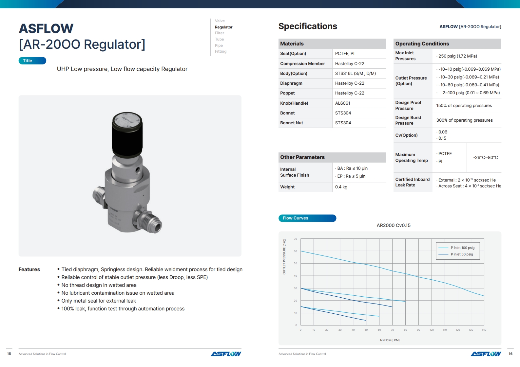Viewport: 520px width, 367px height.
Task: Click the Features label
Action: 29,269
